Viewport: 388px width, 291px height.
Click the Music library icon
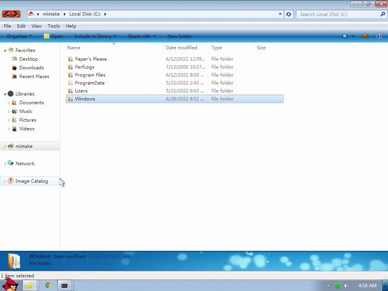click(14, 111)
